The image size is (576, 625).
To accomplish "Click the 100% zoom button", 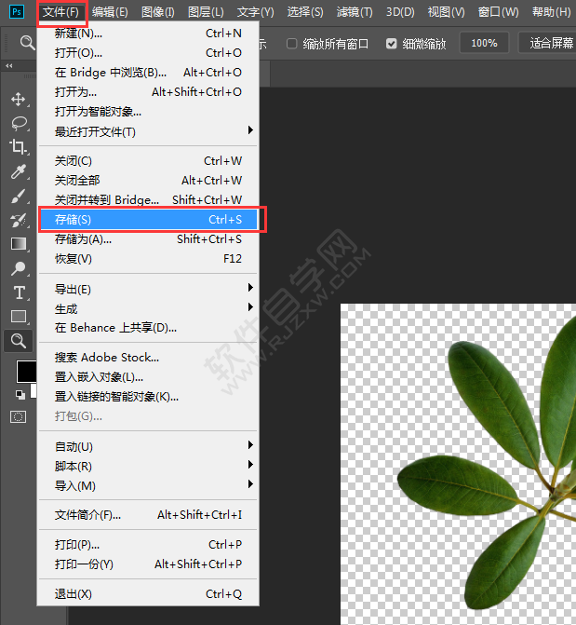I will click(484, 43).
